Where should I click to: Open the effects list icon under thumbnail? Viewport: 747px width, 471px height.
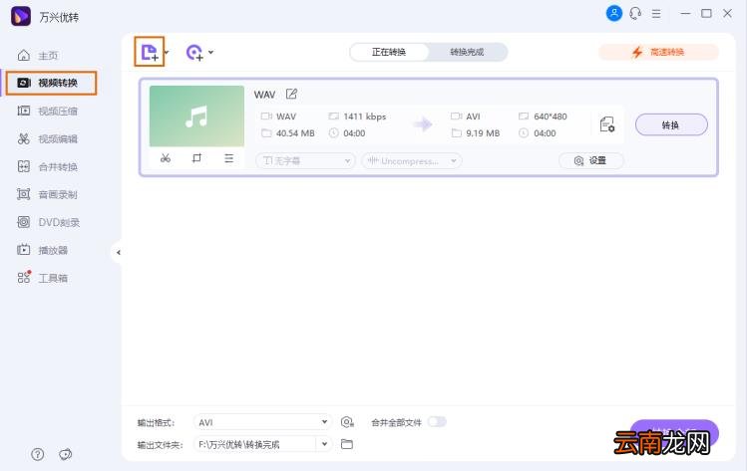tap(228, 158)
